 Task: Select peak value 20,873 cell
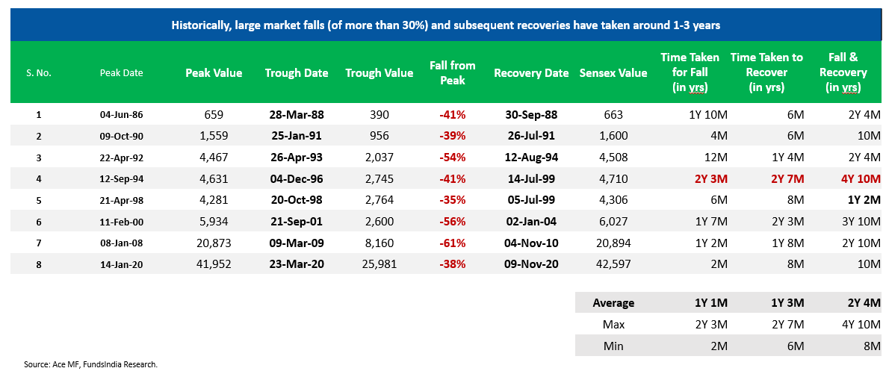click(x=214, y=243)
